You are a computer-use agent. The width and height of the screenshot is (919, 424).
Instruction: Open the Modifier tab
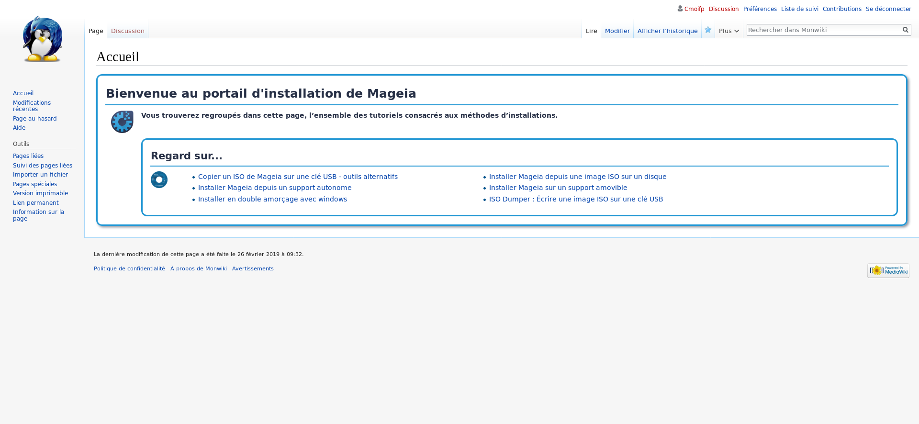(x=617, y=31)
